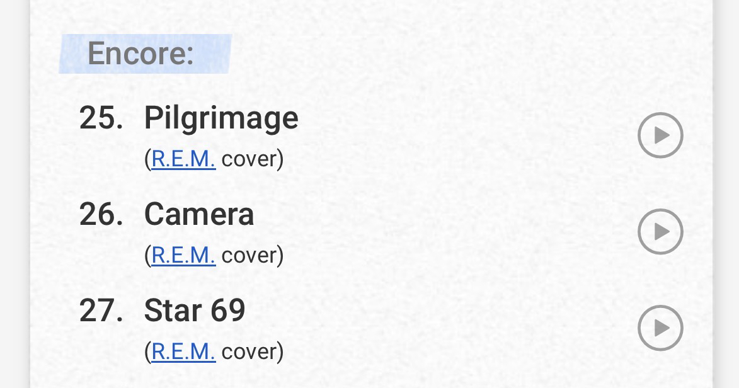Play the song Star 69

pos(660,328)
